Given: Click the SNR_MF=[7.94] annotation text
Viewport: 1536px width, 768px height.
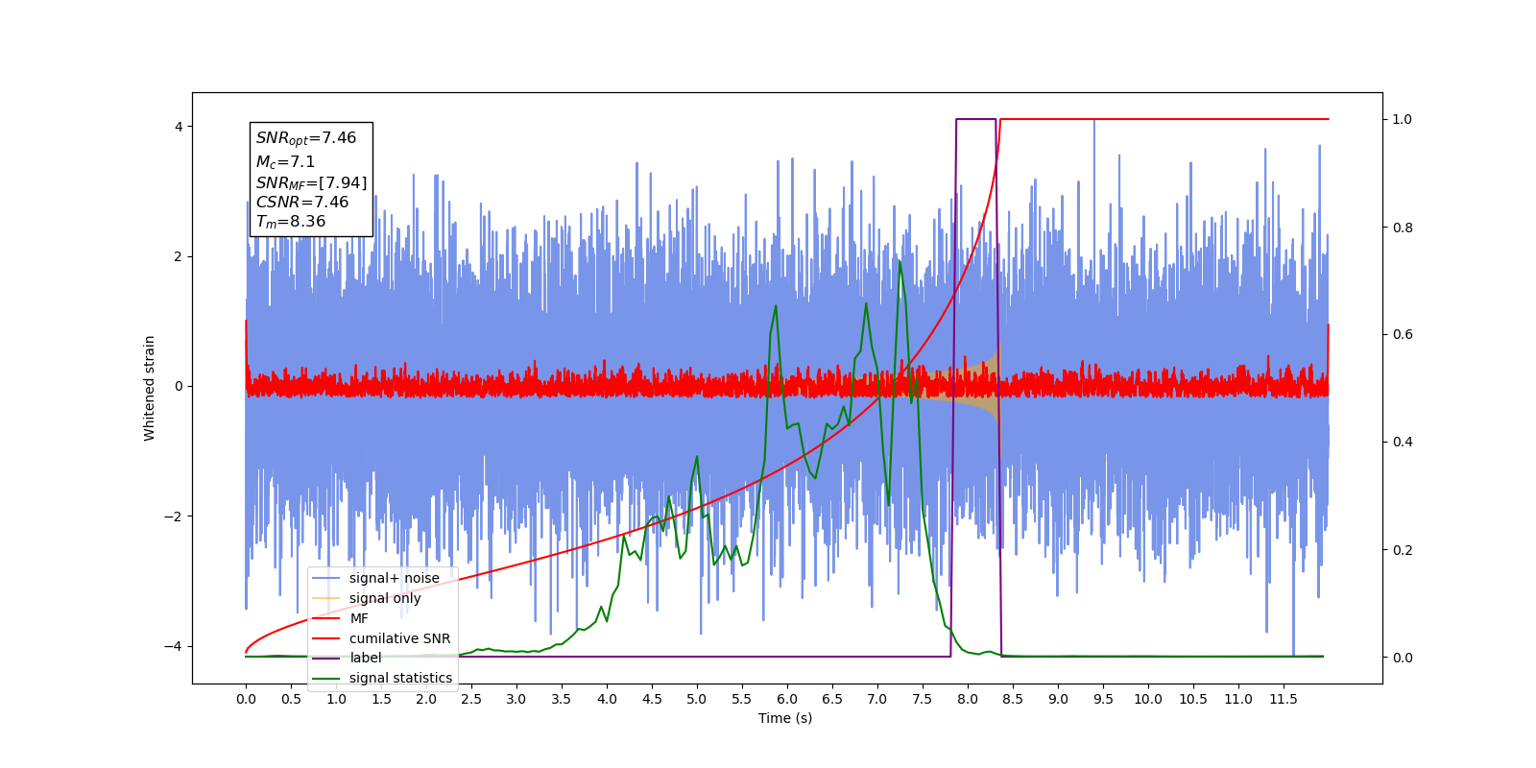Looking at the screenshot, I should pyautogui.click(x=311, y=182).
